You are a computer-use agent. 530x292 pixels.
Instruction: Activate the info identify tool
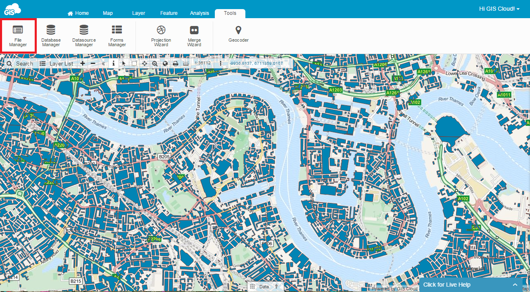click(114, 64)
